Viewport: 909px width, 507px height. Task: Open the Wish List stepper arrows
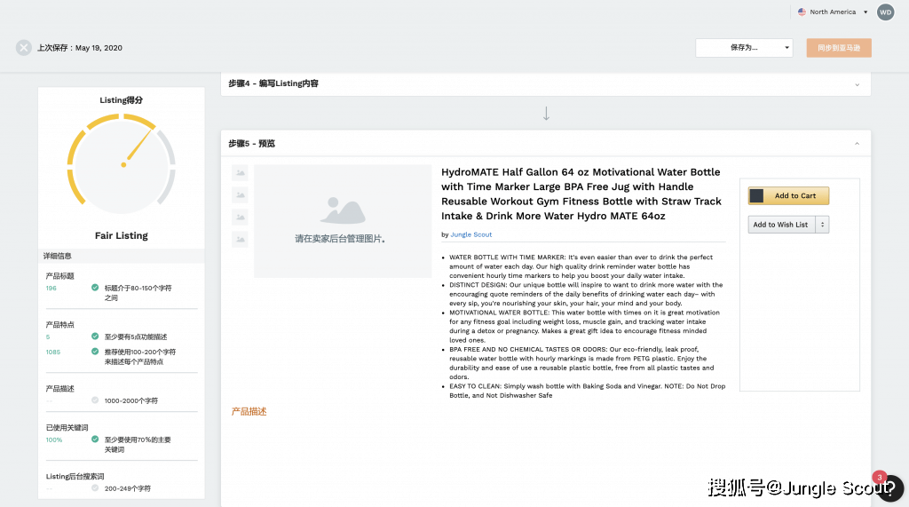coord(822,225)
